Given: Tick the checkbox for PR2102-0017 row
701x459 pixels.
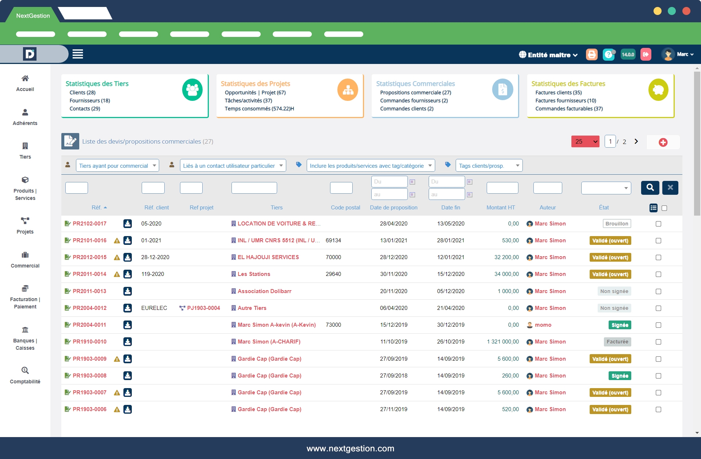Looking at the screenshot, I should point(658,224).
